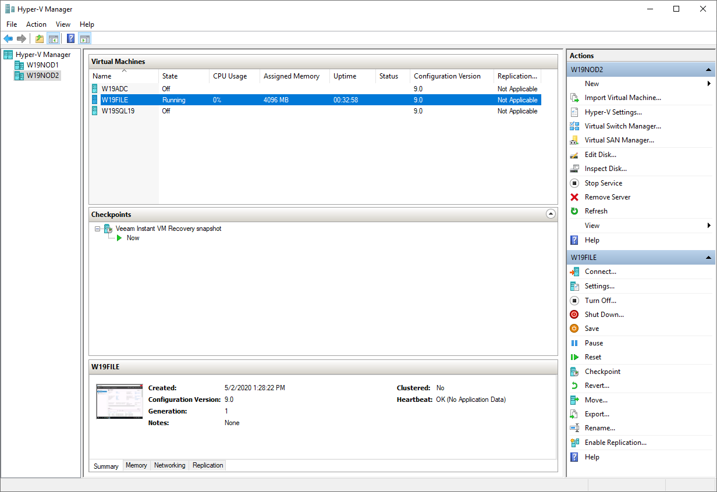Viewport: 717px width, 492px height.
Task: Click the Virtual Switch Manager icon
Action: (x=574, y=126)
